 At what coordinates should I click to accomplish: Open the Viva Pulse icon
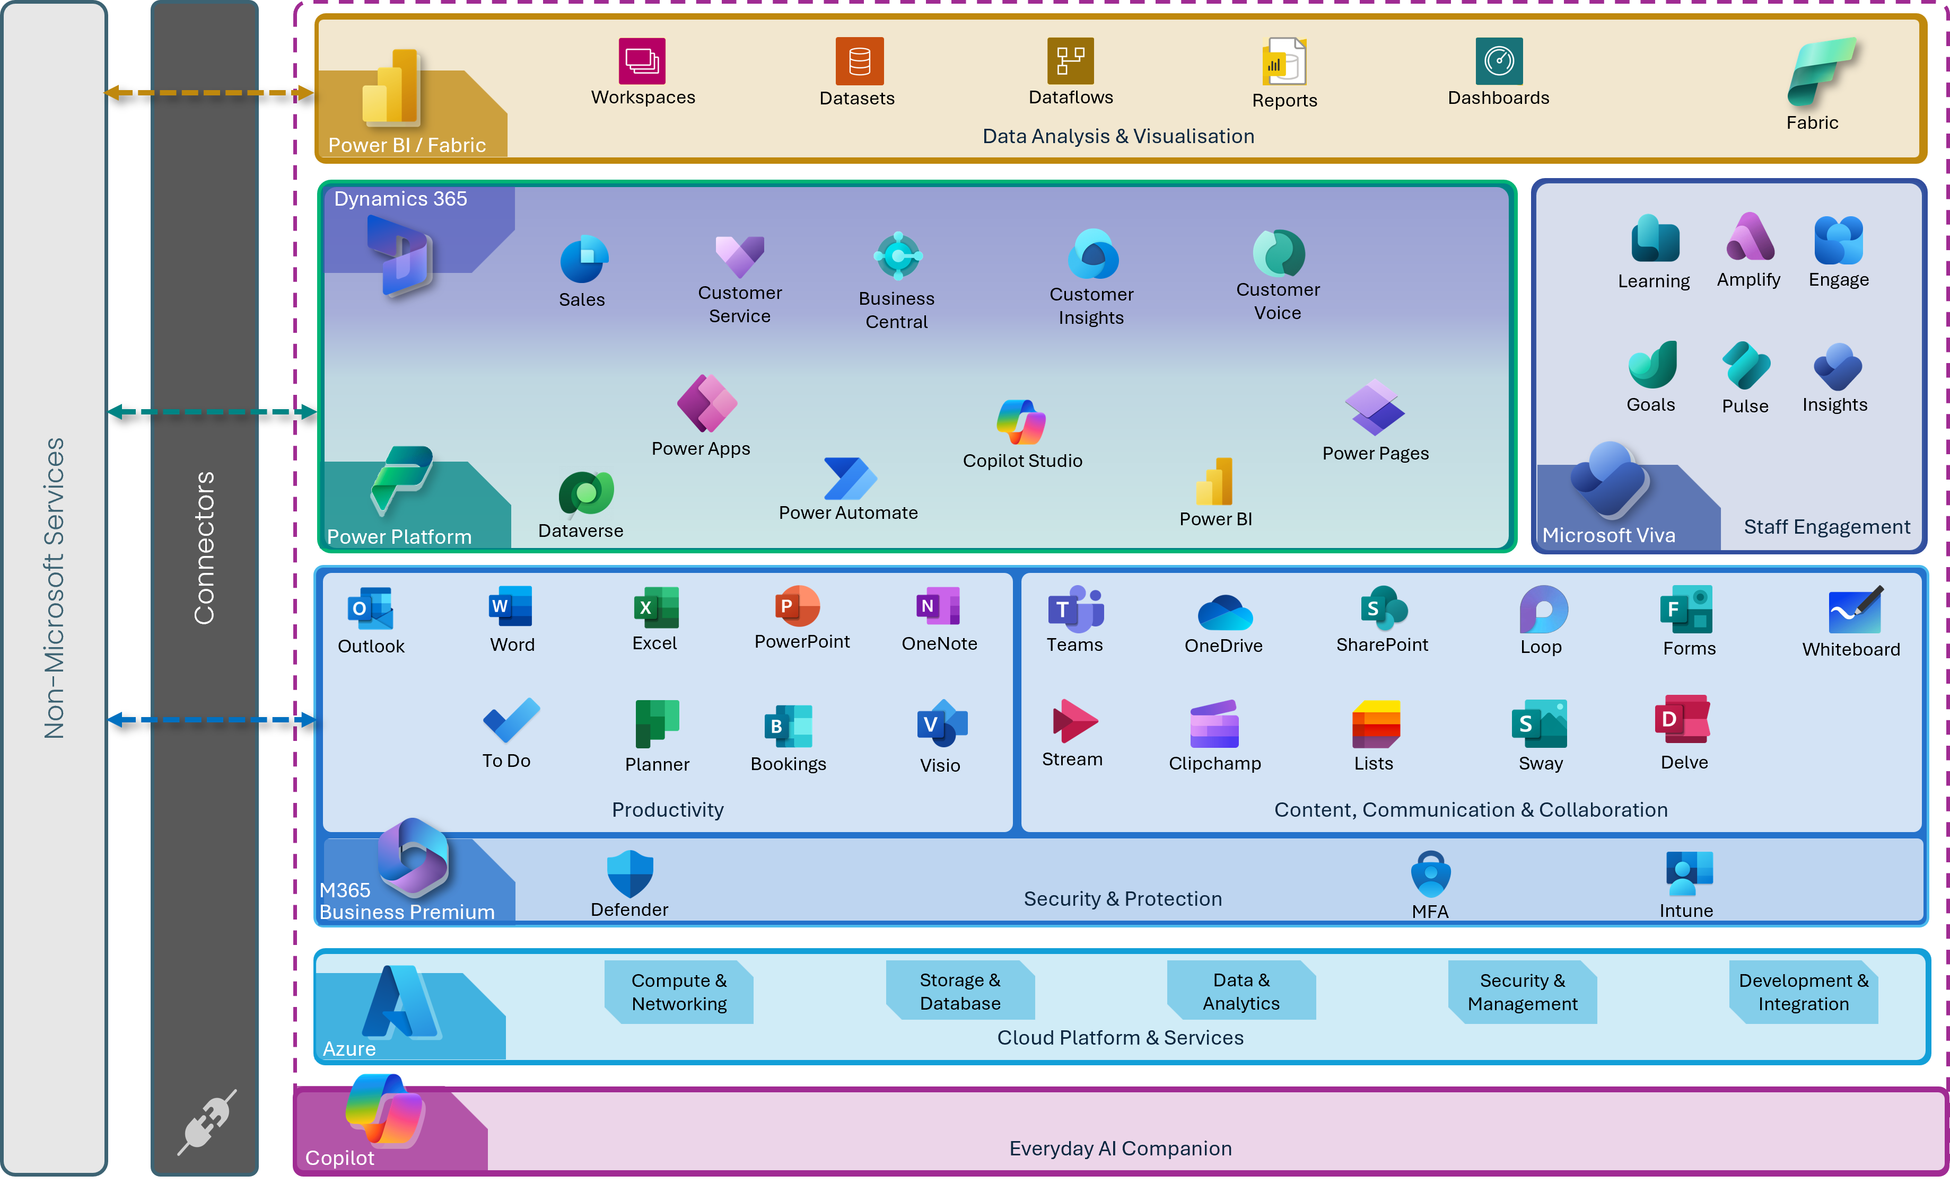[x=1746, y=365]
